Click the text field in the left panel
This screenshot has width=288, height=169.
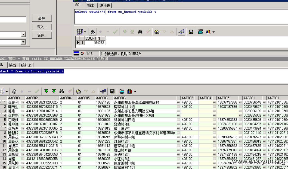13,19
